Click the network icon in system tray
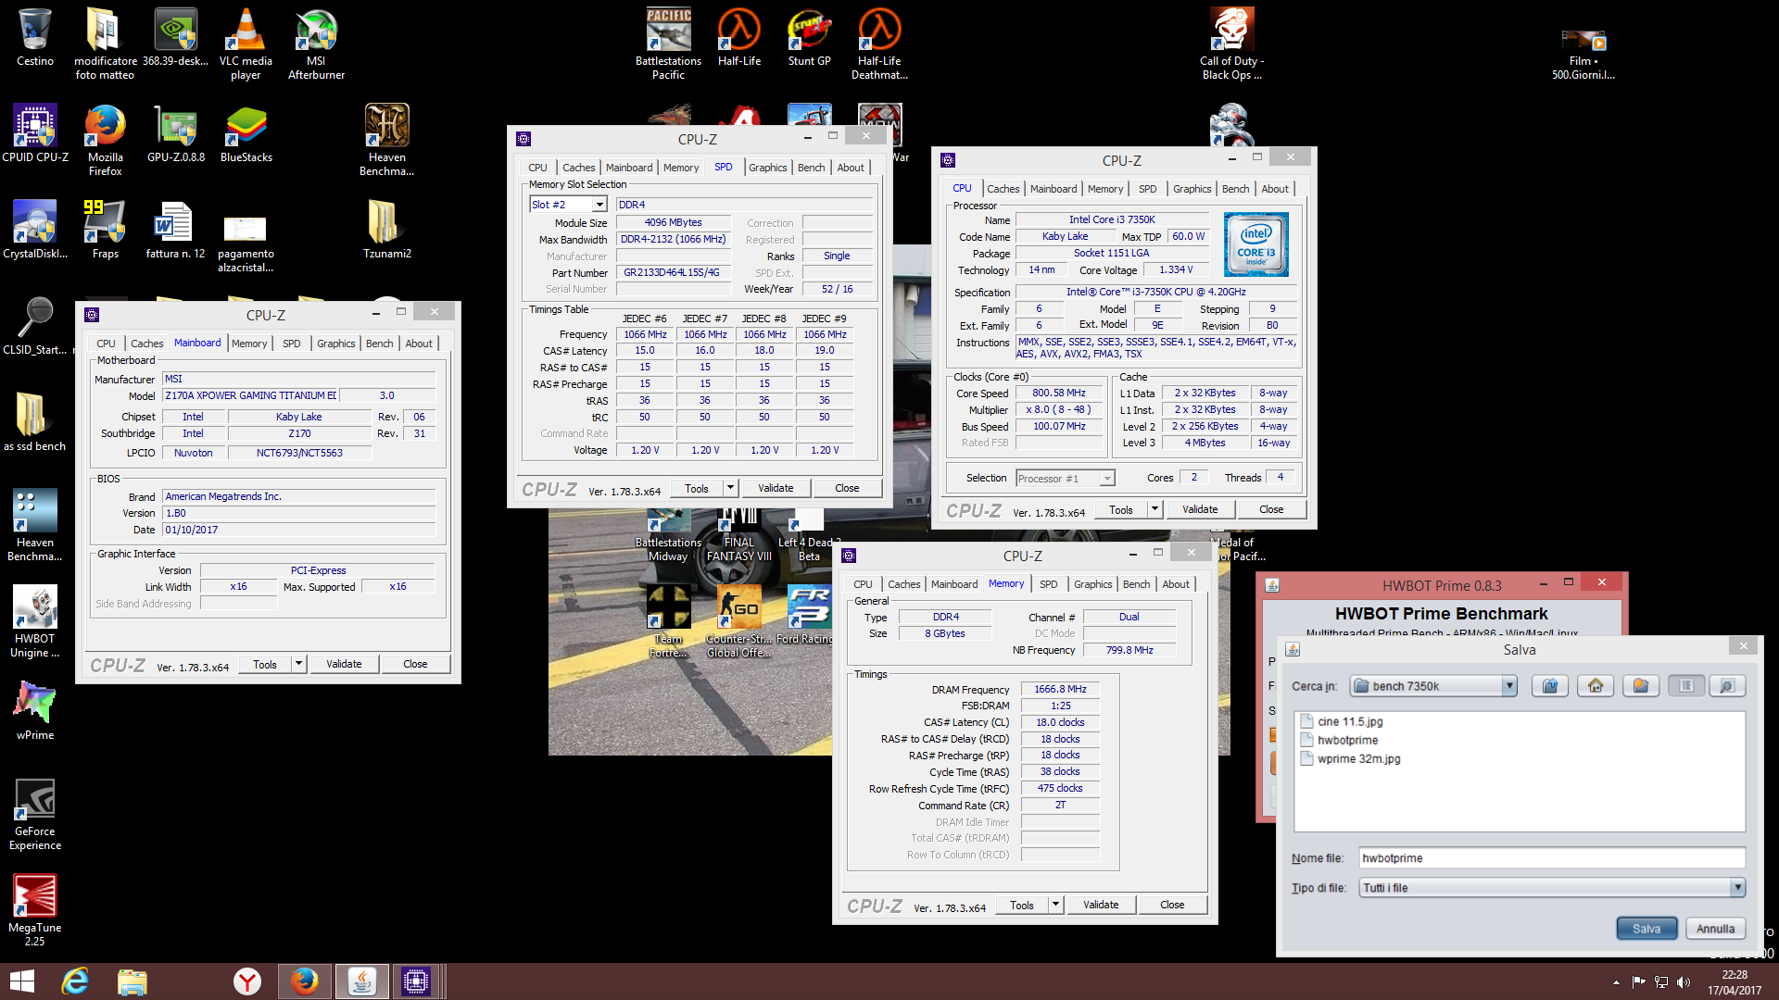The image size is (1779, 1000). 1661,981
